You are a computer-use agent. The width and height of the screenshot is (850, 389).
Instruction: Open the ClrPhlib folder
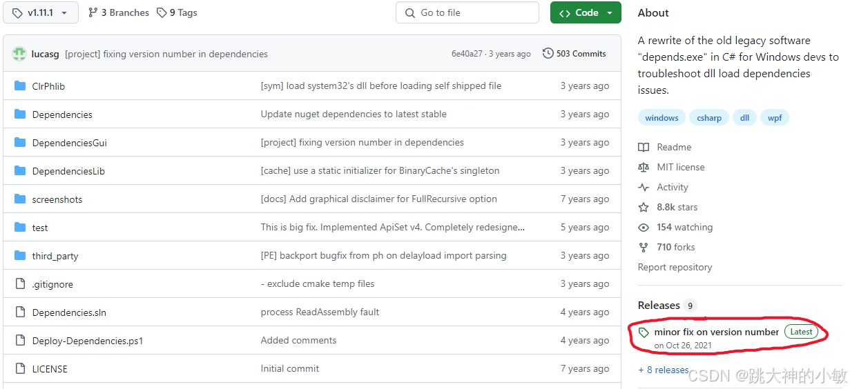pyautogui.click(x=48, y=86)
